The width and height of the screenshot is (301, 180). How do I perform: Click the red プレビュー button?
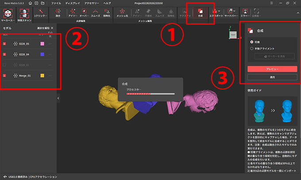coord(272,69)
